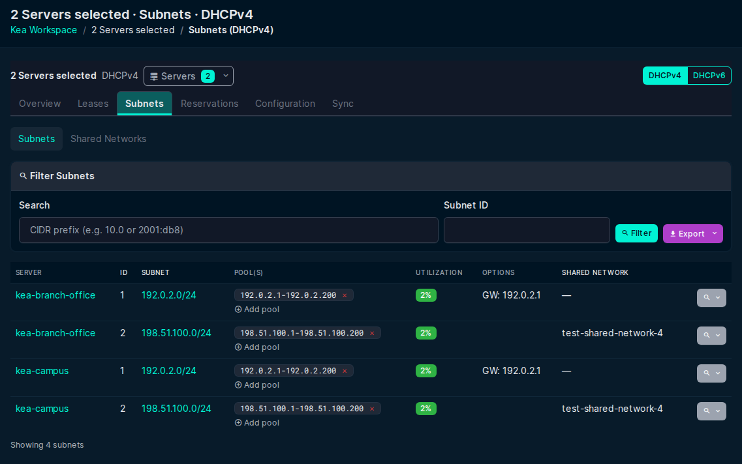Click 2% utilization badge for kea-campus 198.51.100.0/24
Screen dimensions: 742x464
click(x=426, y=409)
